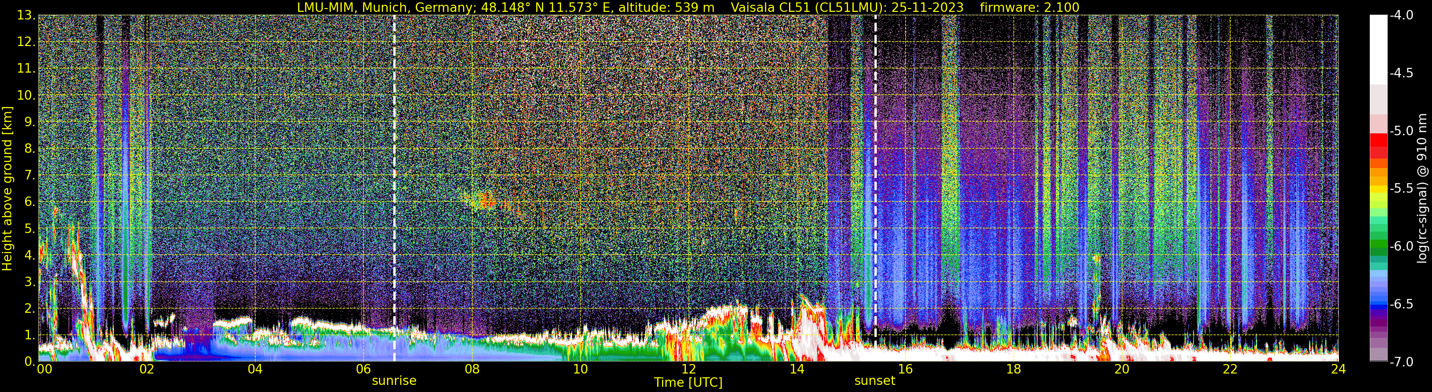1432x392 pixels.
Task: Click the height axis tick '3.'
Action: tap(29, 282)
